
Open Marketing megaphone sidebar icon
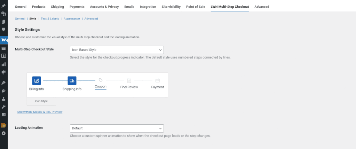click(3, 72)
